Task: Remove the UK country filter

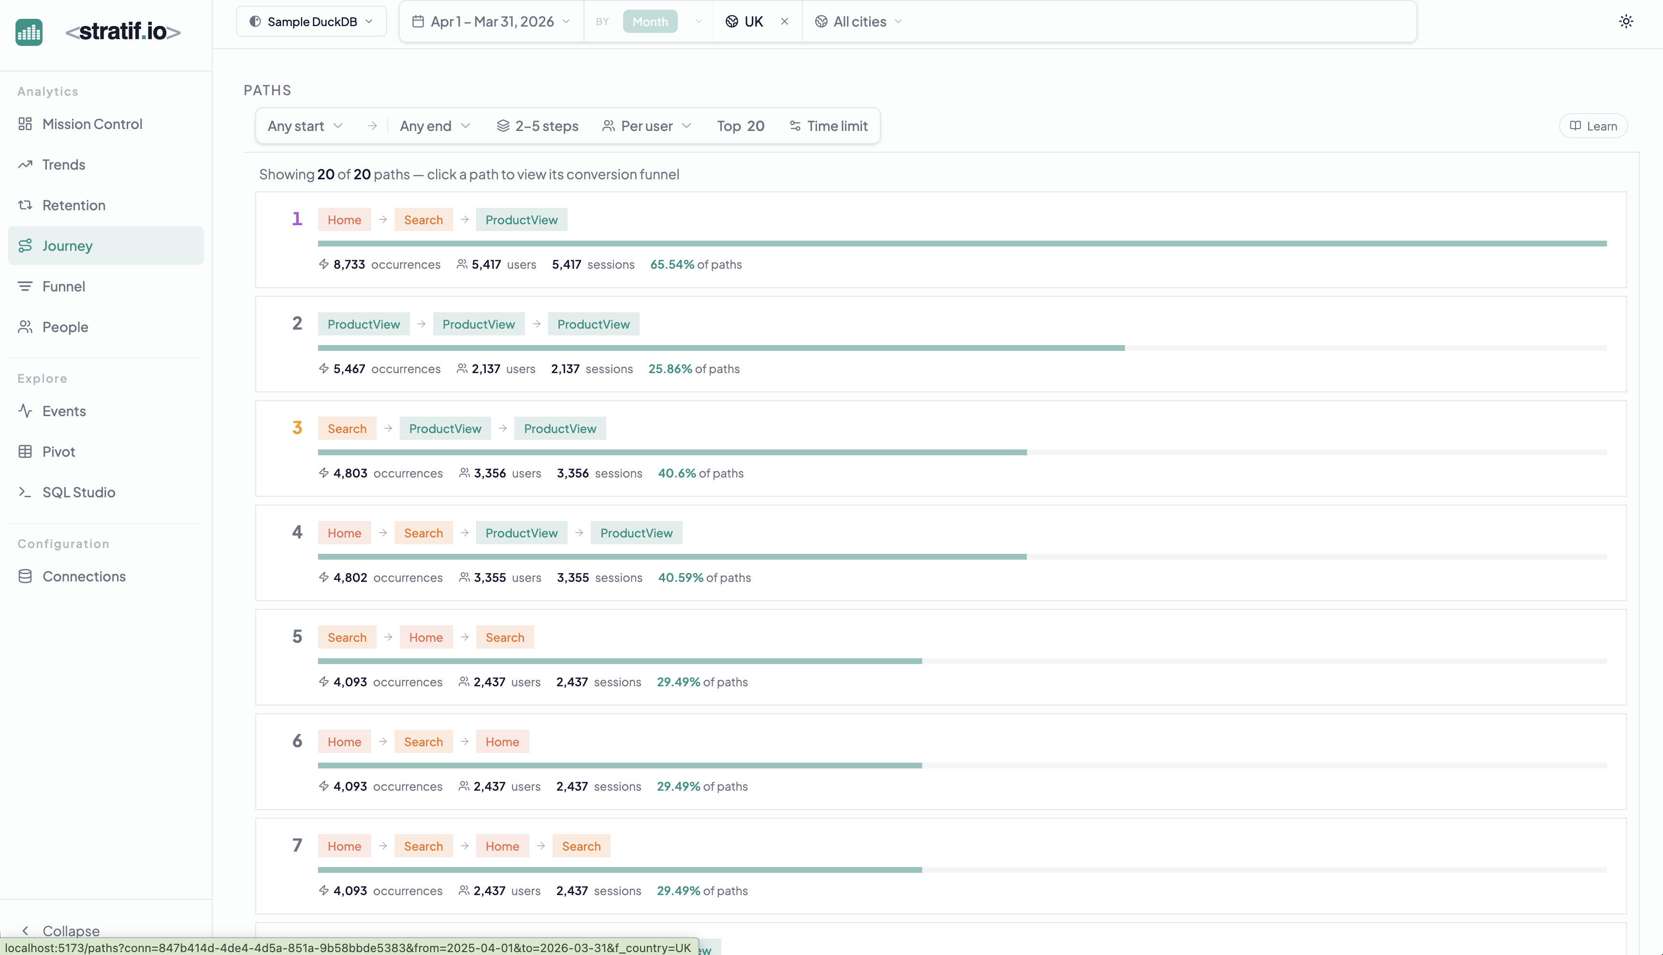Action: point(784,22)
